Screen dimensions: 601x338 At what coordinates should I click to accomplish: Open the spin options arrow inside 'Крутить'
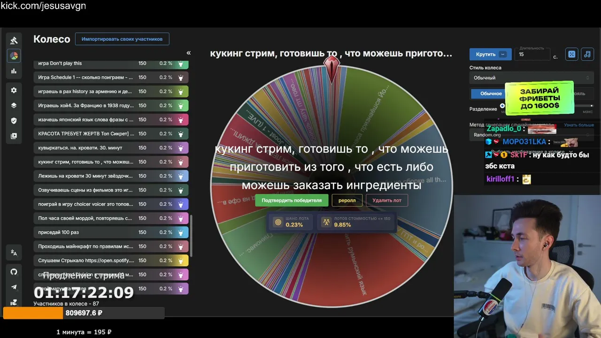503,54
